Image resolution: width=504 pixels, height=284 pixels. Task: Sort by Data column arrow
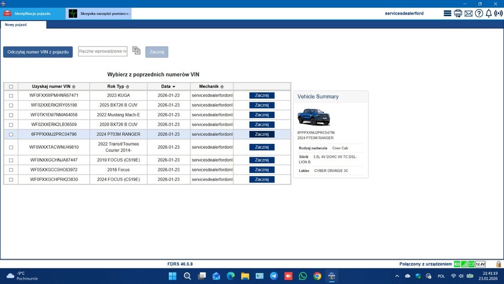[174, 87]
